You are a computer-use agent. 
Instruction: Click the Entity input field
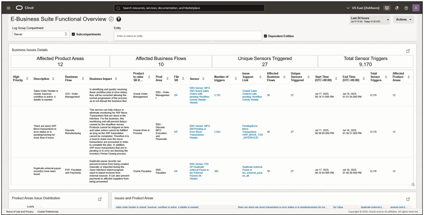click(188, 36)
